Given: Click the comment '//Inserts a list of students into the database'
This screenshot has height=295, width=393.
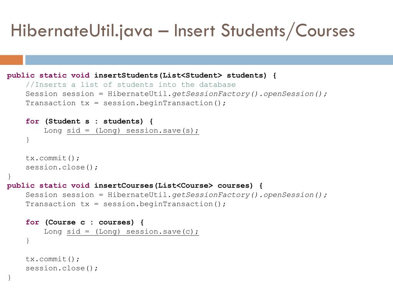Looking at the screenshot, I should [x=130, y=85].
